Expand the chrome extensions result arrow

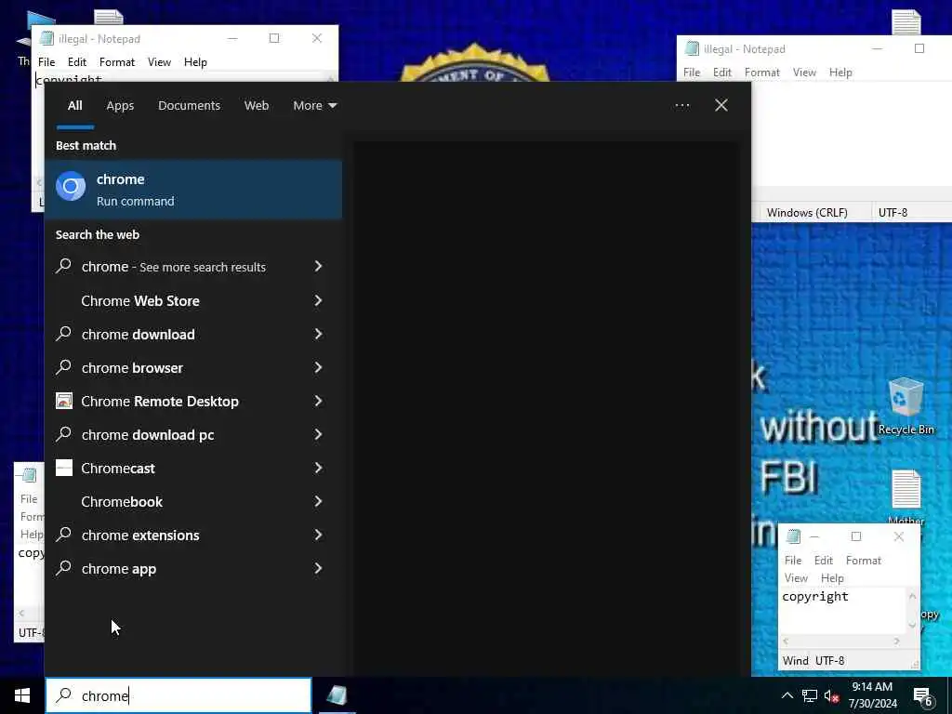[318, 535]
